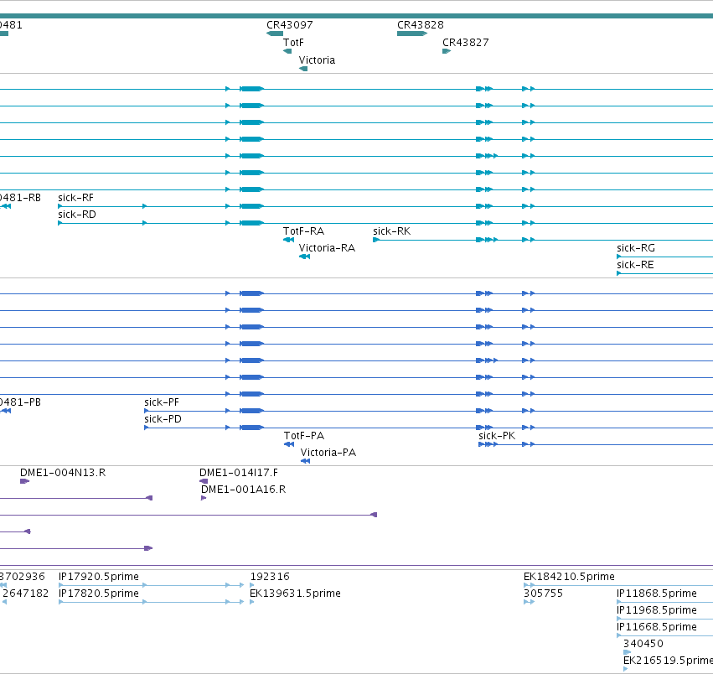Click the Victoria-RA transcript glyph

[x=304, y=257]
